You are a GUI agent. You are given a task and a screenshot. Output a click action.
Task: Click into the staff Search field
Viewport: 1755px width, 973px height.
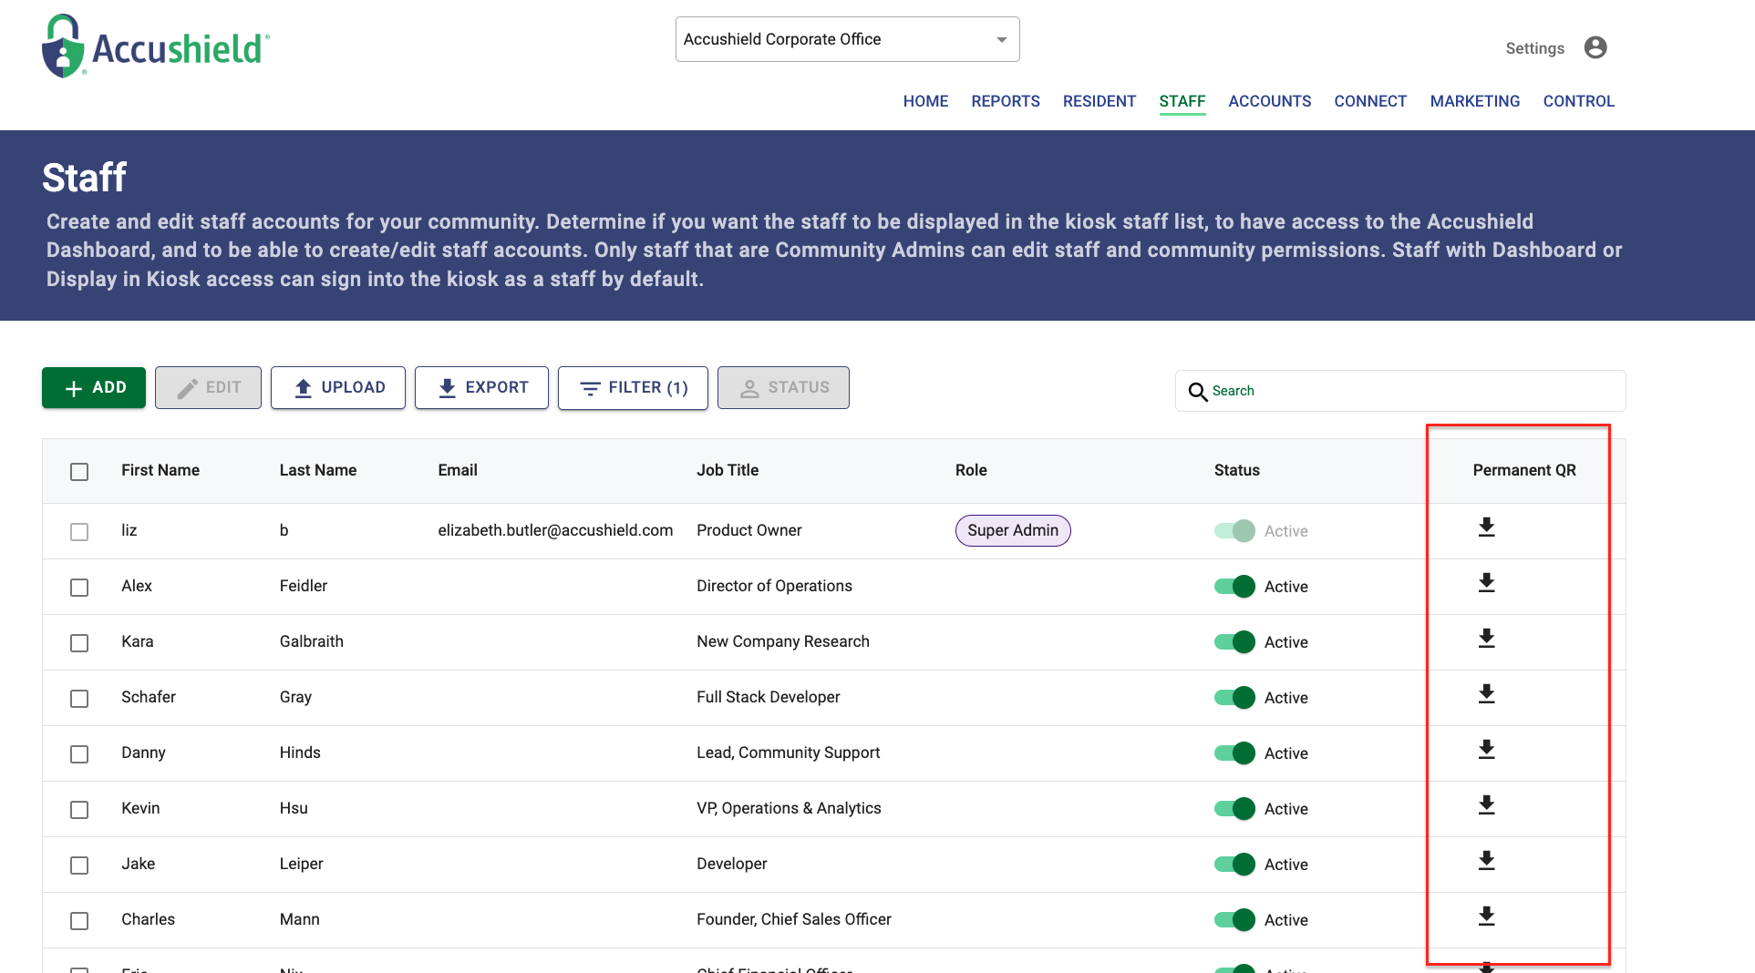coord(1411,391)
